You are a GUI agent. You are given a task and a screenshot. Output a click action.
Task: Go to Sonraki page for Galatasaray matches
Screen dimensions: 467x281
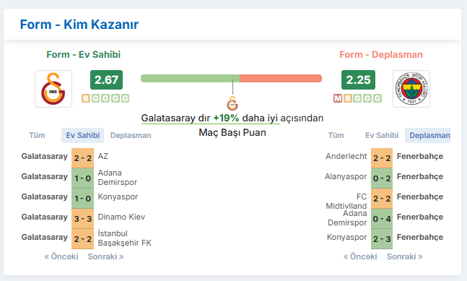[x=105, y=256]
